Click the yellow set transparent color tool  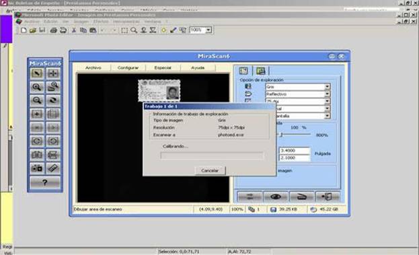click(163, 30)
